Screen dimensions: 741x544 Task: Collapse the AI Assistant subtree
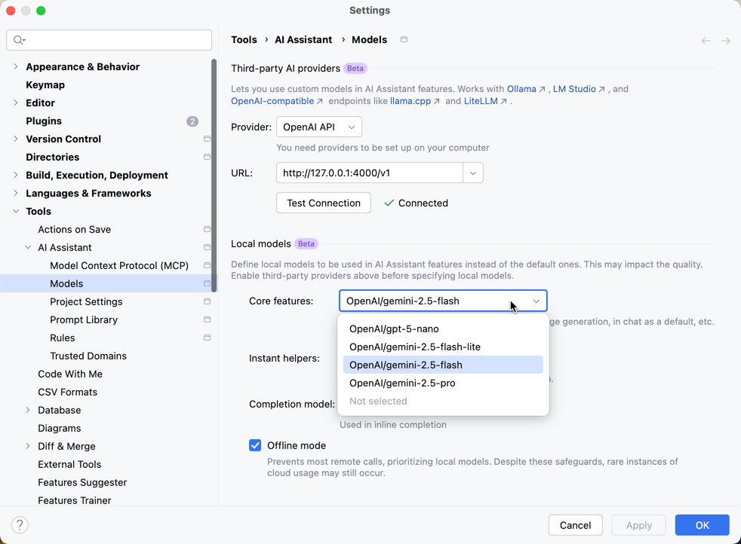[x=28, y=247]
